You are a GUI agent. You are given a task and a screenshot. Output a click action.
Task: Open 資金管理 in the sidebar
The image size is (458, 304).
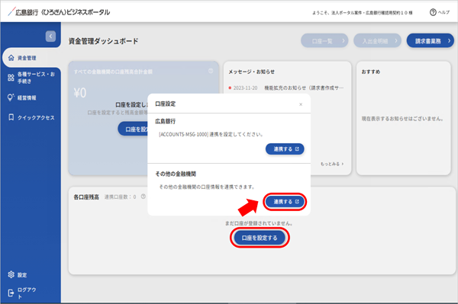pos(31,58)
